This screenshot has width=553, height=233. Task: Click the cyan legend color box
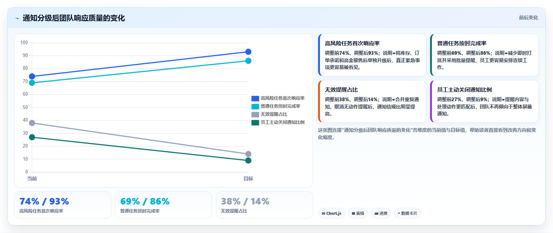point(255,106)
